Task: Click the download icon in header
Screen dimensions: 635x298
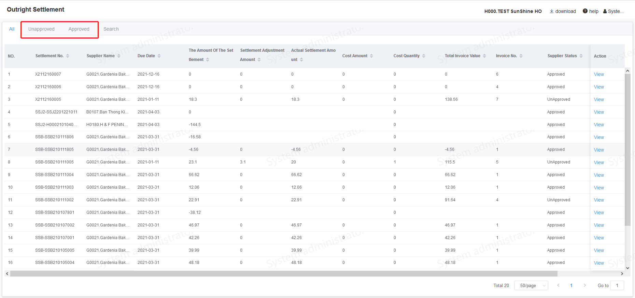Action: pyautogui.click(x=552, y=11)
